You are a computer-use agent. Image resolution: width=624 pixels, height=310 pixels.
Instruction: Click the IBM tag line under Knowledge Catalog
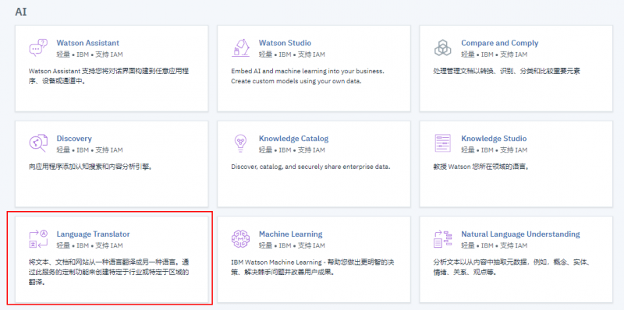pyautogui.click(x=292, y=150)
